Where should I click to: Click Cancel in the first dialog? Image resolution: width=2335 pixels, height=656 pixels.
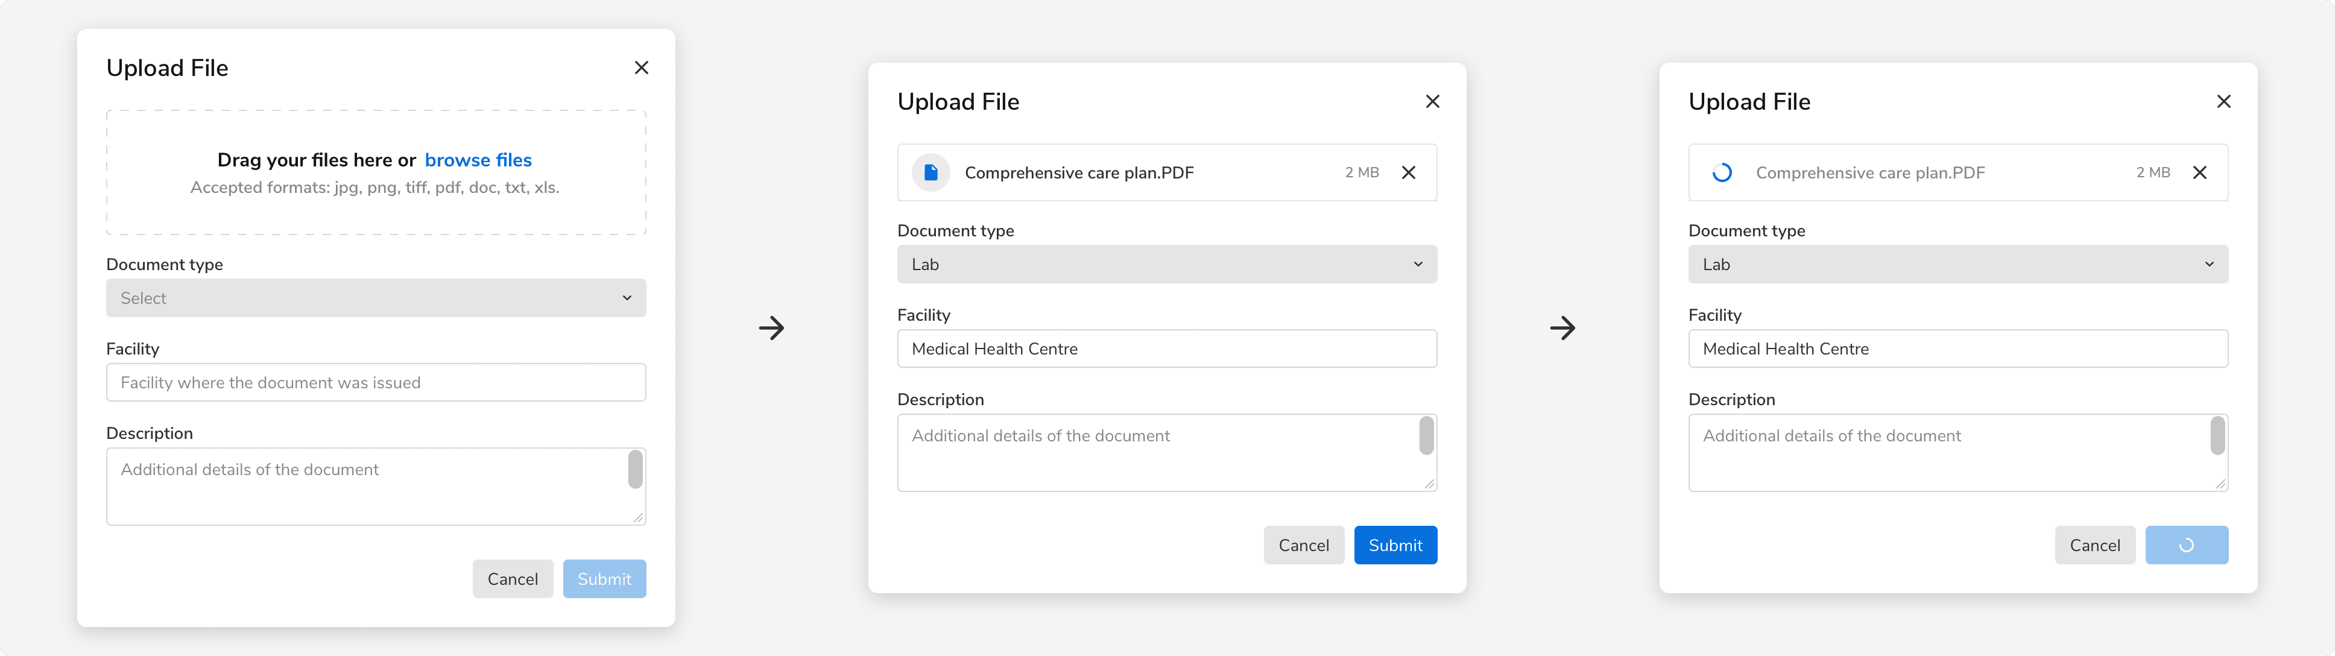[x=513, y=578]
